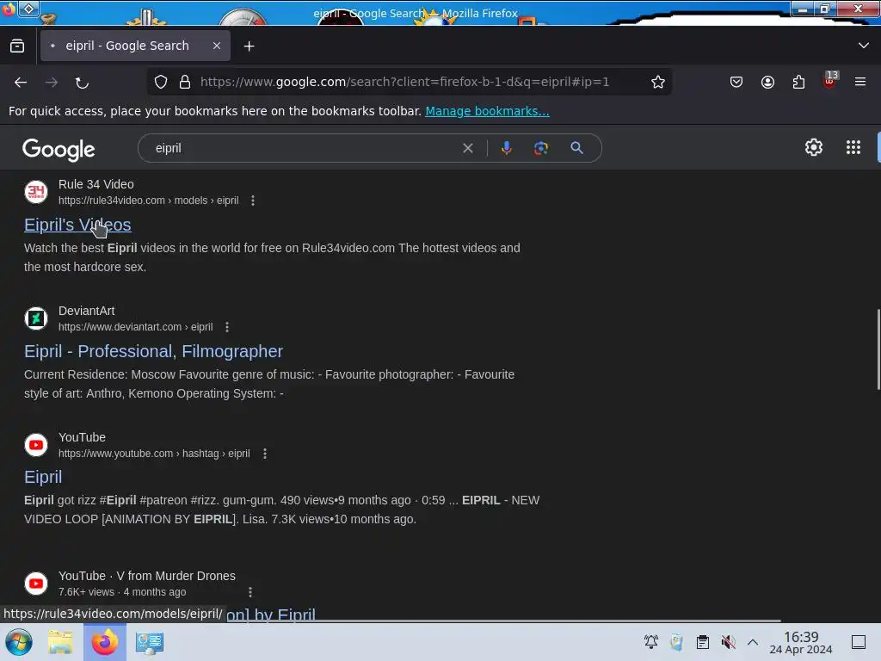Open the YouTube Eipril hashtag result
This screenshot has width=881, height=661.
click(43, 477)
